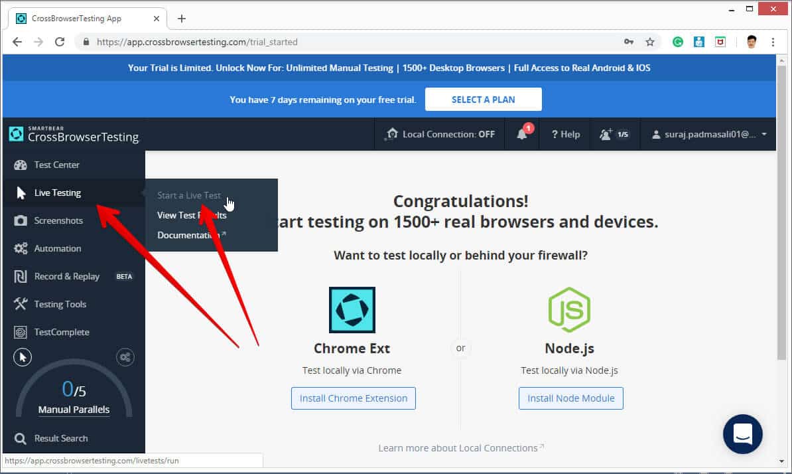Click the Grammarly extension icon
Viewport: 792px width, 474px height.
[x=678, y=42]
